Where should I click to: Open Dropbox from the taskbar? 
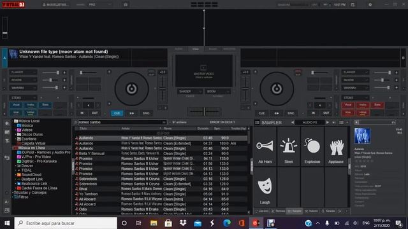[183, 223]
